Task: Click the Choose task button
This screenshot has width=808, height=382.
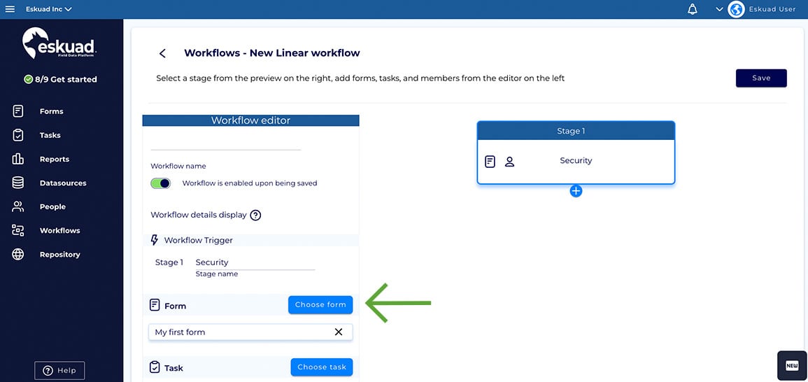Action: point(322,367)
